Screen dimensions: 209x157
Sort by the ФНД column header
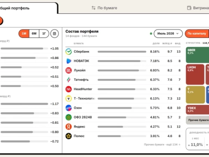pos(178,43)
